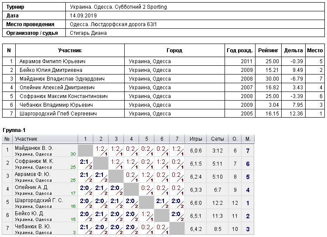The image size is (327, 237).
Task: Click games record 6,6:0 for Шаргородский
Action: [x=196, y=203]
